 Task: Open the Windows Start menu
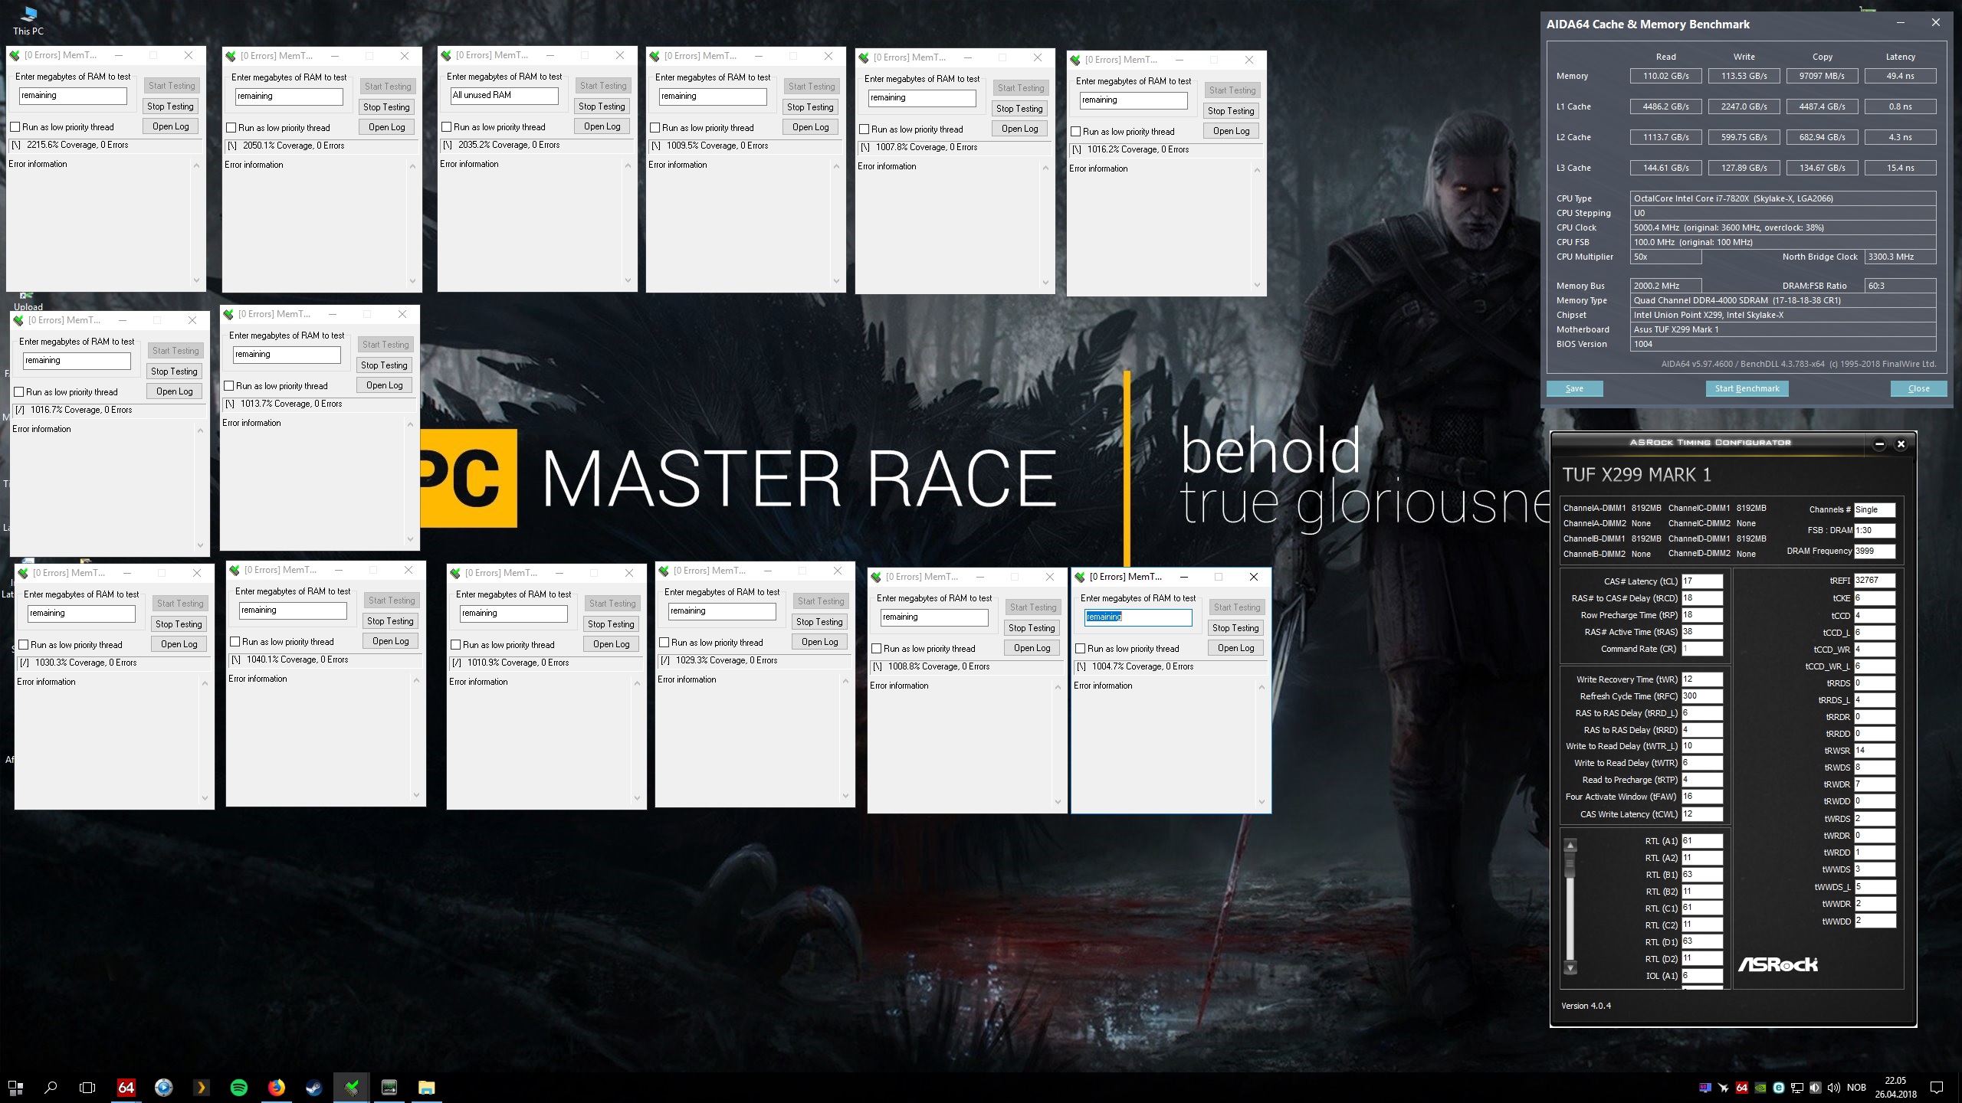point(15,1087)
